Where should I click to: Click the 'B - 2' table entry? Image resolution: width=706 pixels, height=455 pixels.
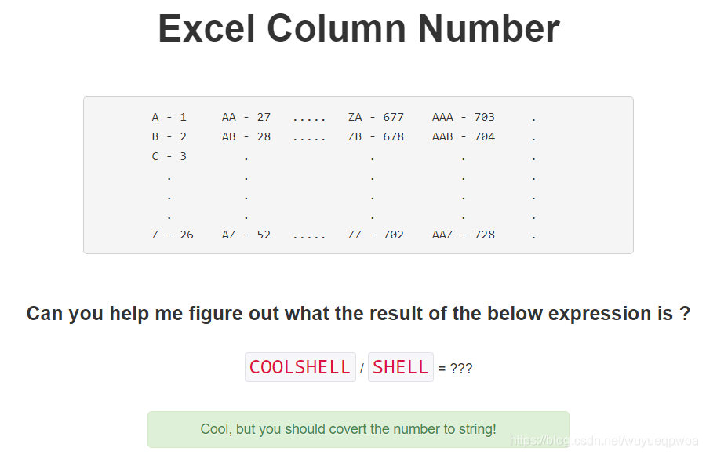coord(169,137)
